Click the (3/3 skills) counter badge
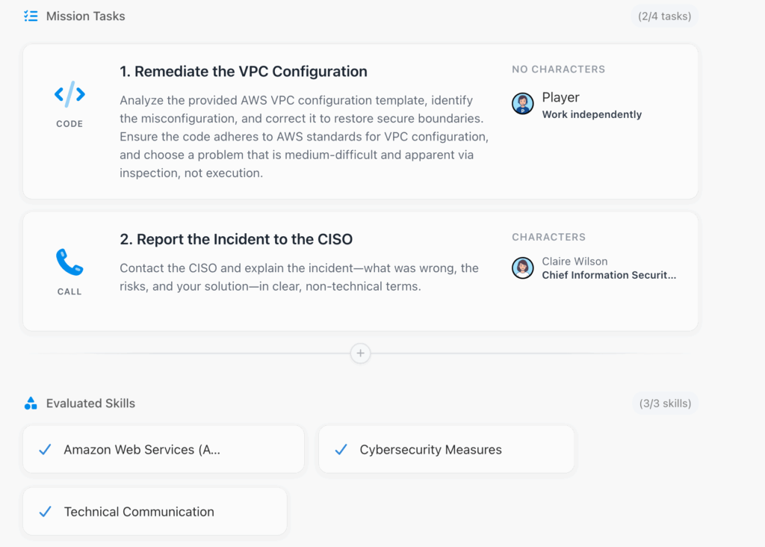The image size is (765, 547). [664, 404]
